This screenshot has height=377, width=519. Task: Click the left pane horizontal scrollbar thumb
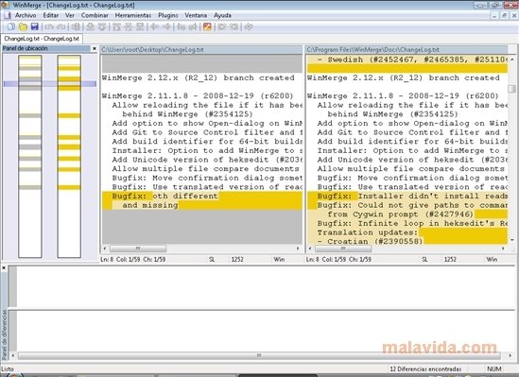click(x=138, y=248)
